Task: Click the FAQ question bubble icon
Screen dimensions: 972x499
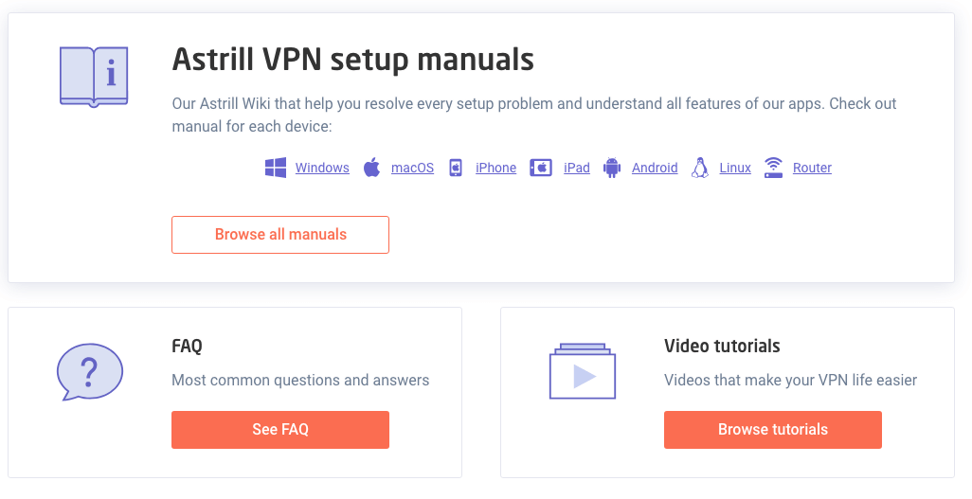Action: pyautogui.click(x=90, y=372)
